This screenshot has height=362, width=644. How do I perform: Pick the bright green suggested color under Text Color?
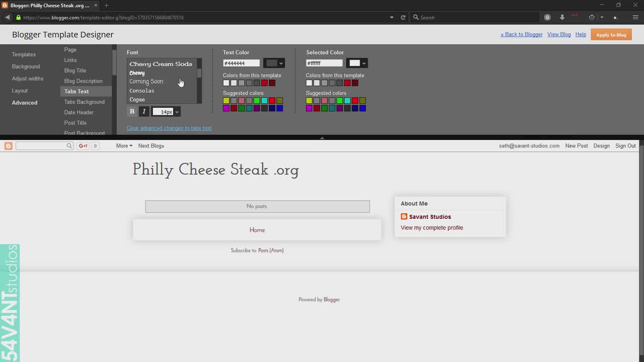(x=257, y=101)
